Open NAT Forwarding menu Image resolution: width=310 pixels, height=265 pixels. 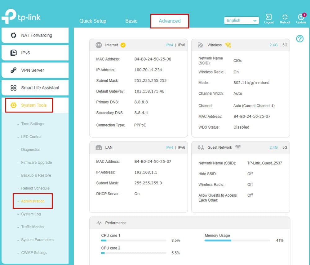click(35, 35)
